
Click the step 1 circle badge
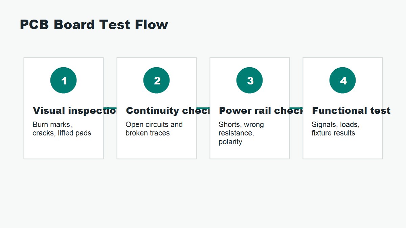tap(63, 80)
